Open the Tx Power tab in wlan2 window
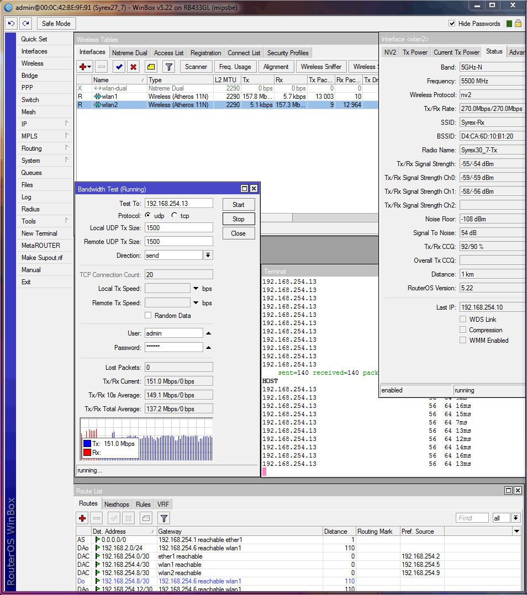Image resolution: width=527 pixels, height=595 pixels. click(415, 52)
